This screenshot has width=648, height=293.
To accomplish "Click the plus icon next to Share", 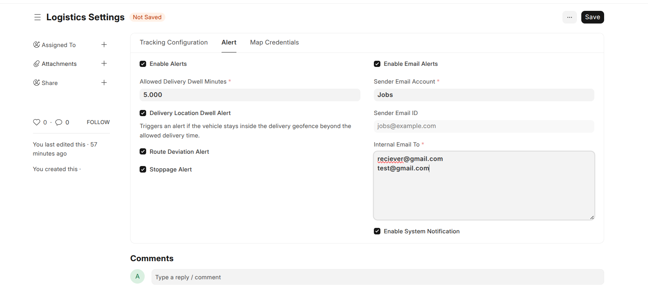I will [x=104, y=83].
